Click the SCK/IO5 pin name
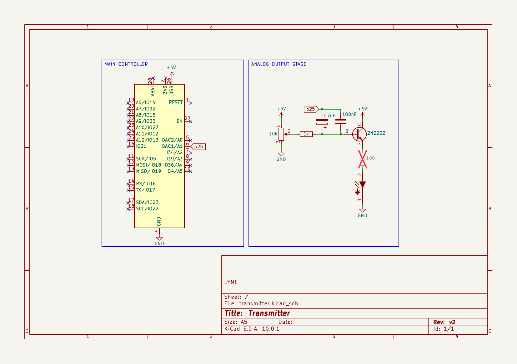The width and height of the screenshot is (517, 364). (146, 159)
